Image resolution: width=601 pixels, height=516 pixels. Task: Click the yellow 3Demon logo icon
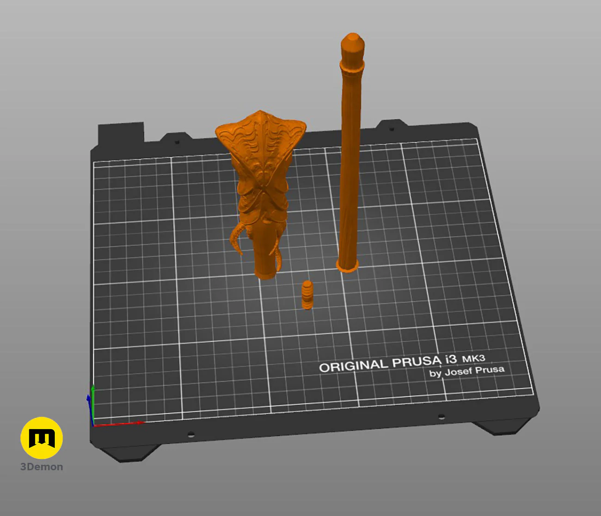[x=42, y=438]
